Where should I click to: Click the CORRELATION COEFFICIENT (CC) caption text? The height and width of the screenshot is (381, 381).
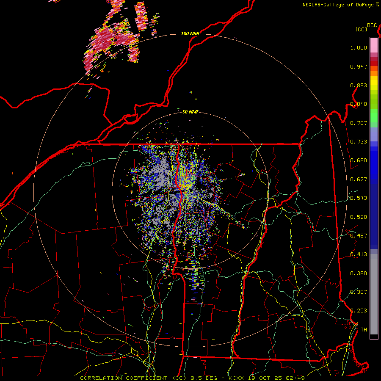134,378
